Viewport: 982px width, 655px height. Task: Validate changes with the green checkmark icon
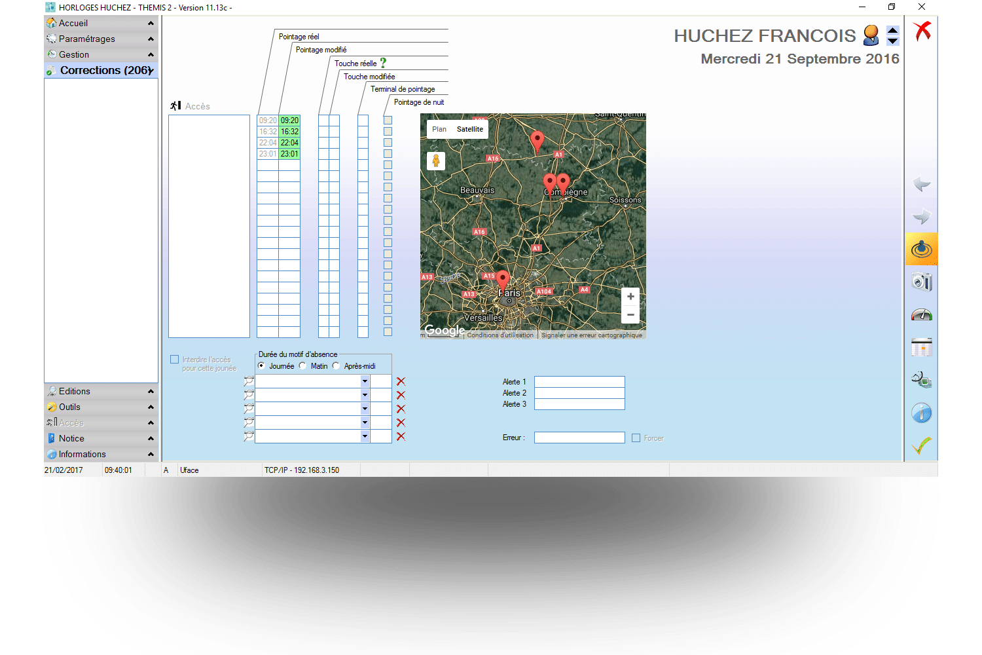point(921,445)
